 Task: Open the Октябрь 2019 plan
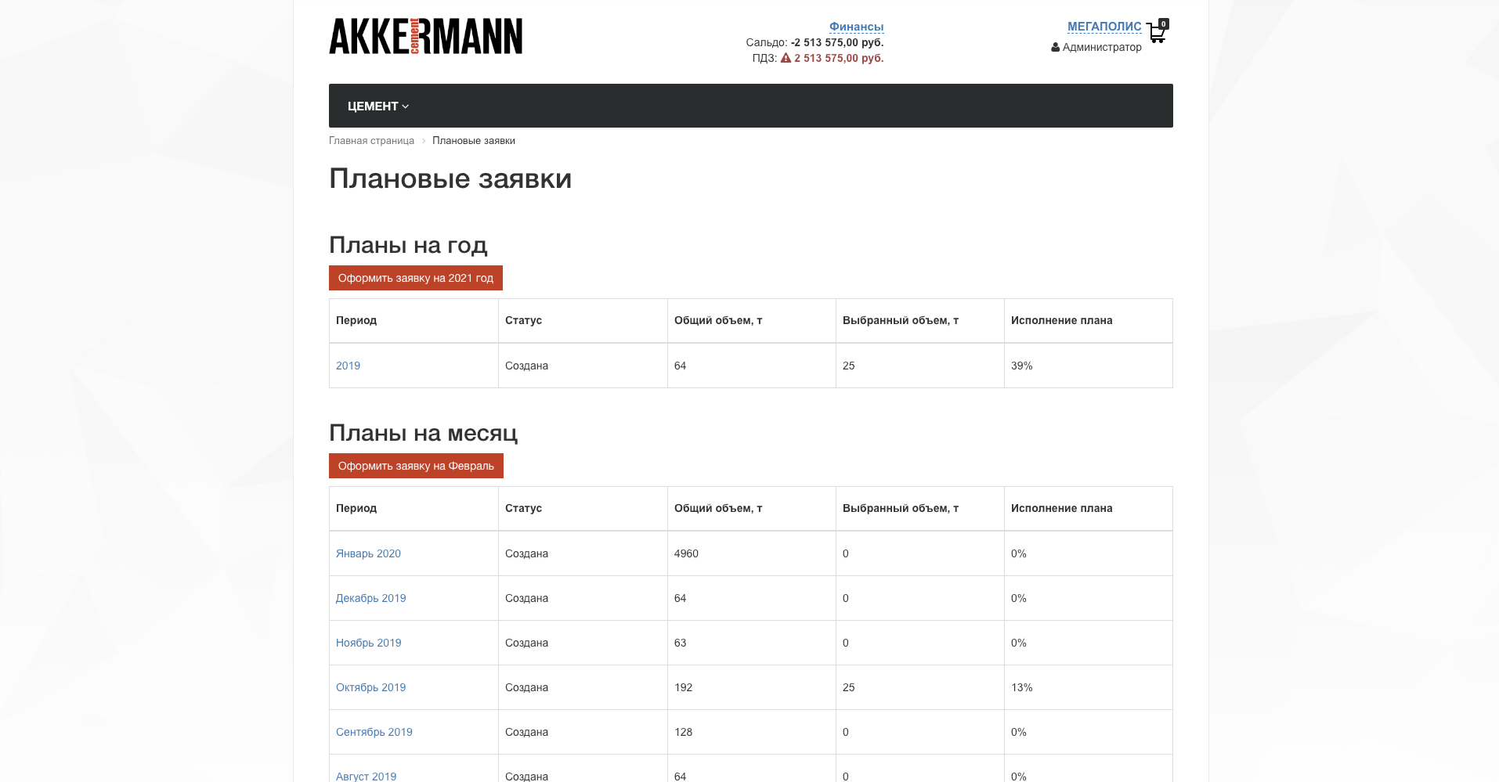[370, 687]
